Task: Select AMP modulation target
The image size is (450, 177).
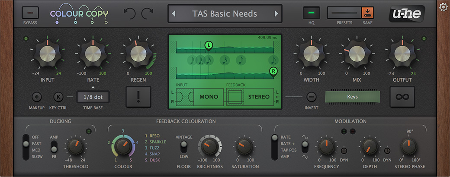Action: [285, 157]
